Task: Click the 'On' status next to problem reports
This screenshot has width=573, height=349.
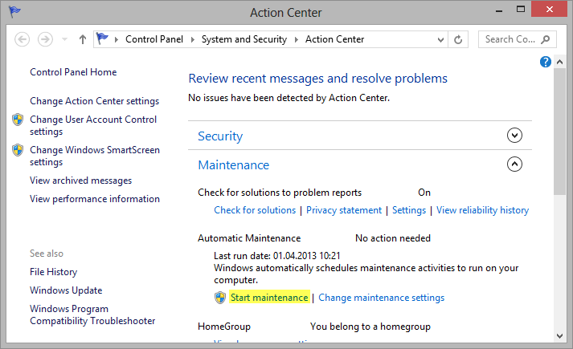Action: click(x=424, y=193)
